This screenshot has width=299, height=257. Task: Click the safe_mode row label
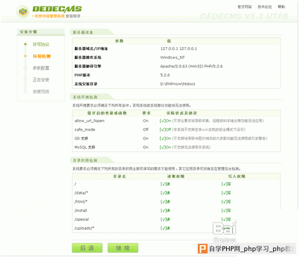point(85,129)
